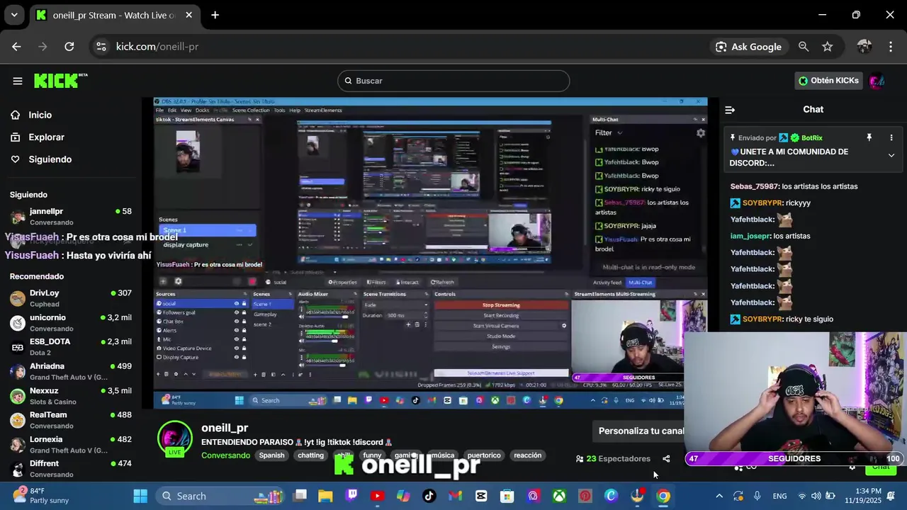Open jannellpr followed channel

tap(71, 217)
